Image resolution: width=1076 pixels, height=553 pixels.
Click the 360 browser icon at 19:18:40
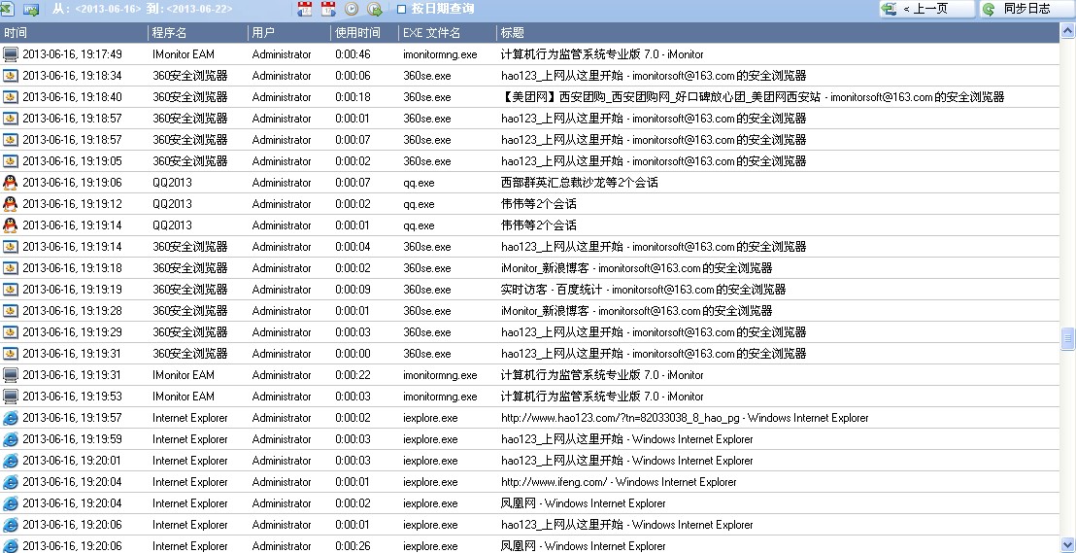(x=11, y=97)
